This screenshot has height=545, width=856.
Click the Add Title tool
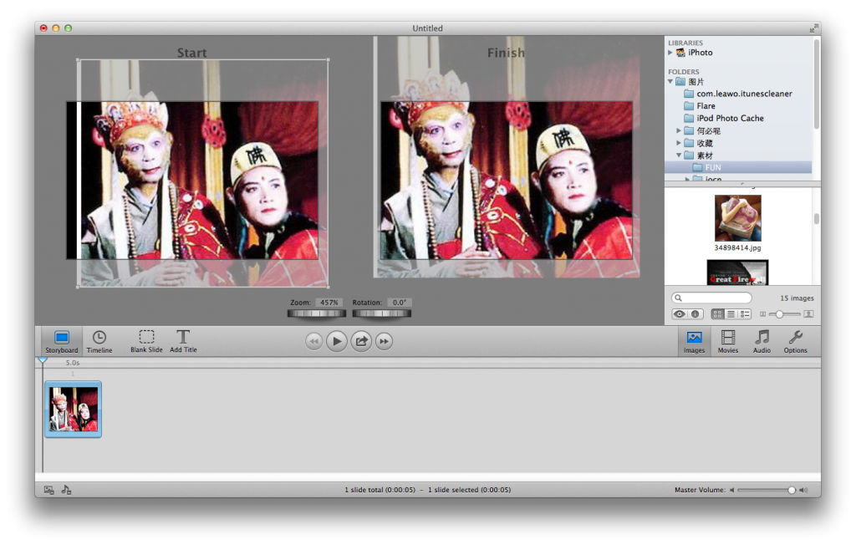click(183, 342)
